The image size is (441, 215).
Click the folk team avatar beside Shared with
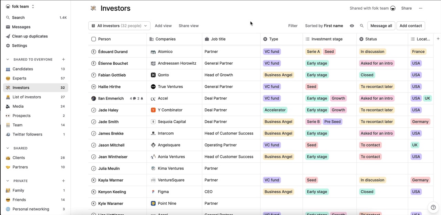click(393, 8)
